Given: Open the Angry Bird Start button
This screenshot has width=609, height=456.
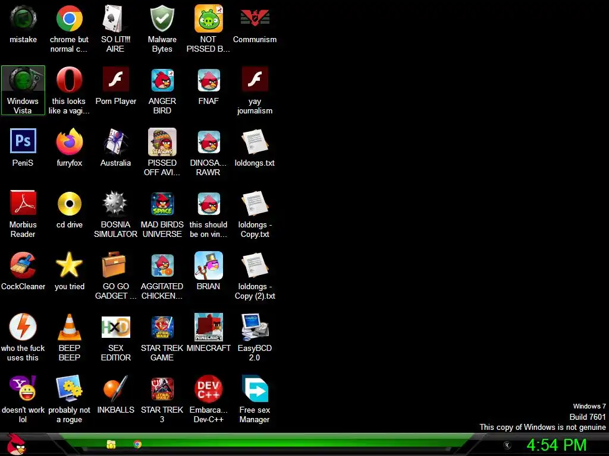Looking at the screenshot, I should coord(16,445).
